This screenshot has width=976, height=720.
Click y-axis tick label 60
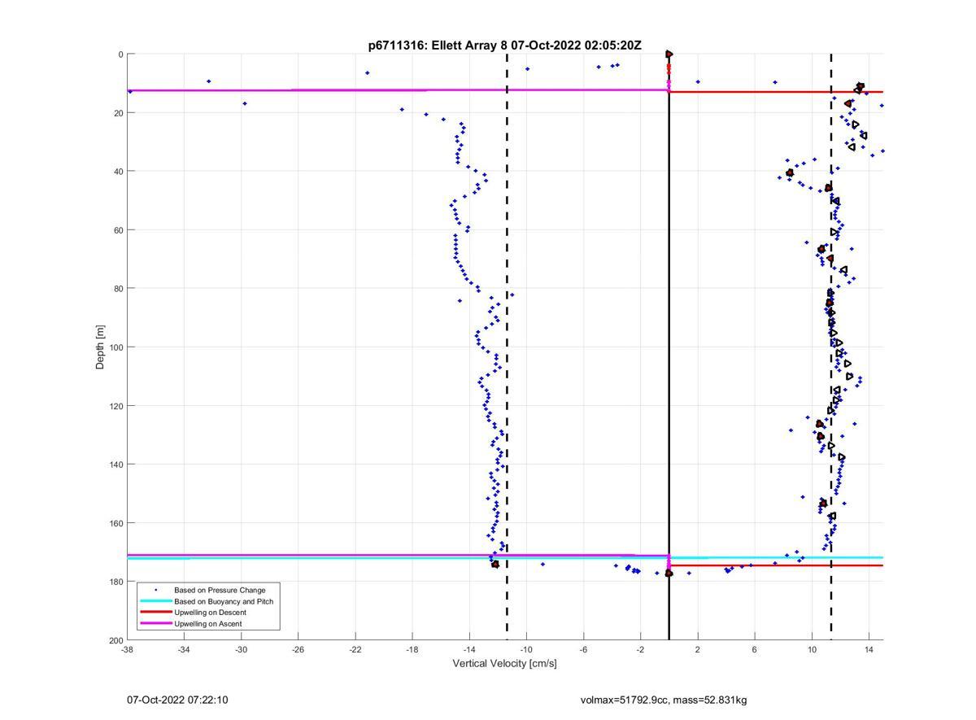tap(118, 230)
